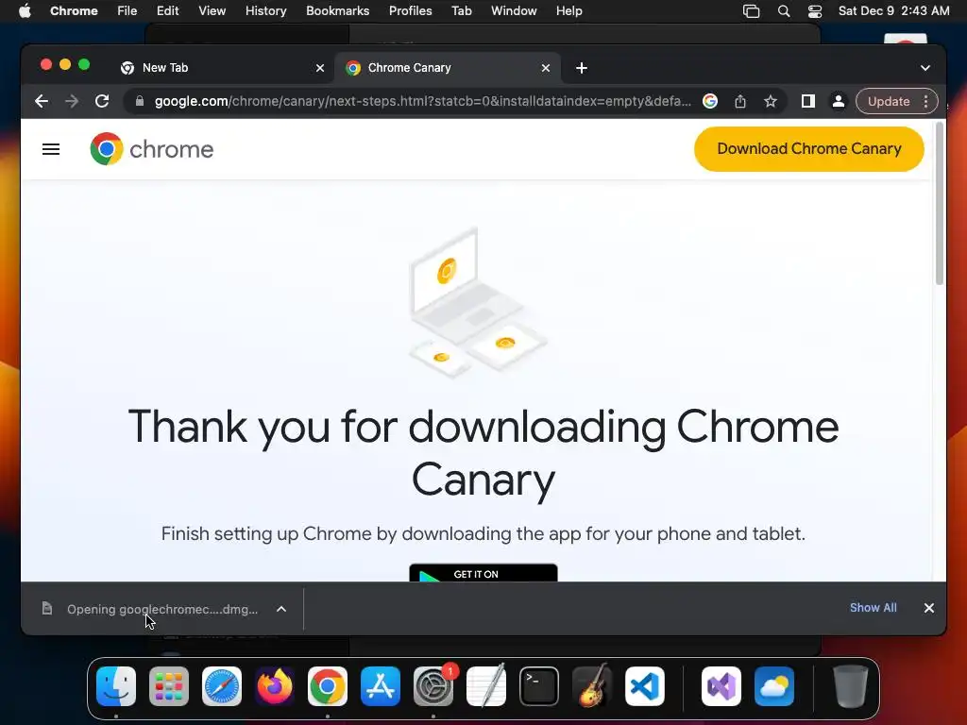Open the Chrome menu in menu bar
This screenshot has height=725, width=967.
74,11
